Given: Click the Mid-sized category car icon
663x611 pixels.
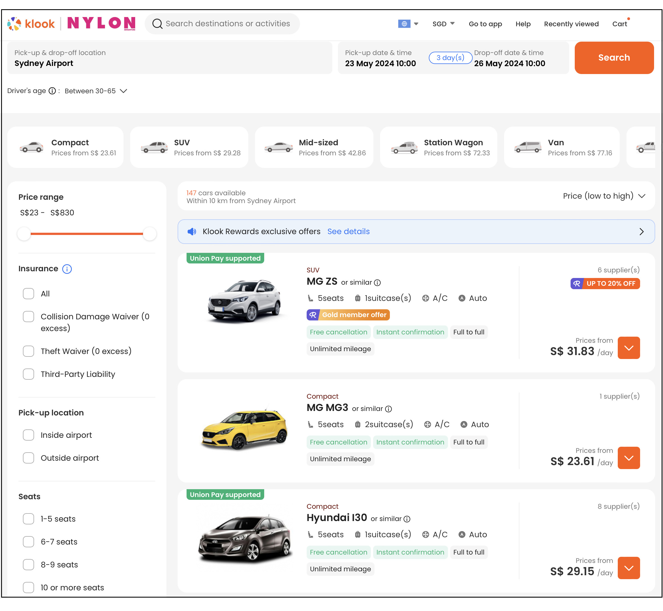Looking at the screenshot, I should pos(279,147).
